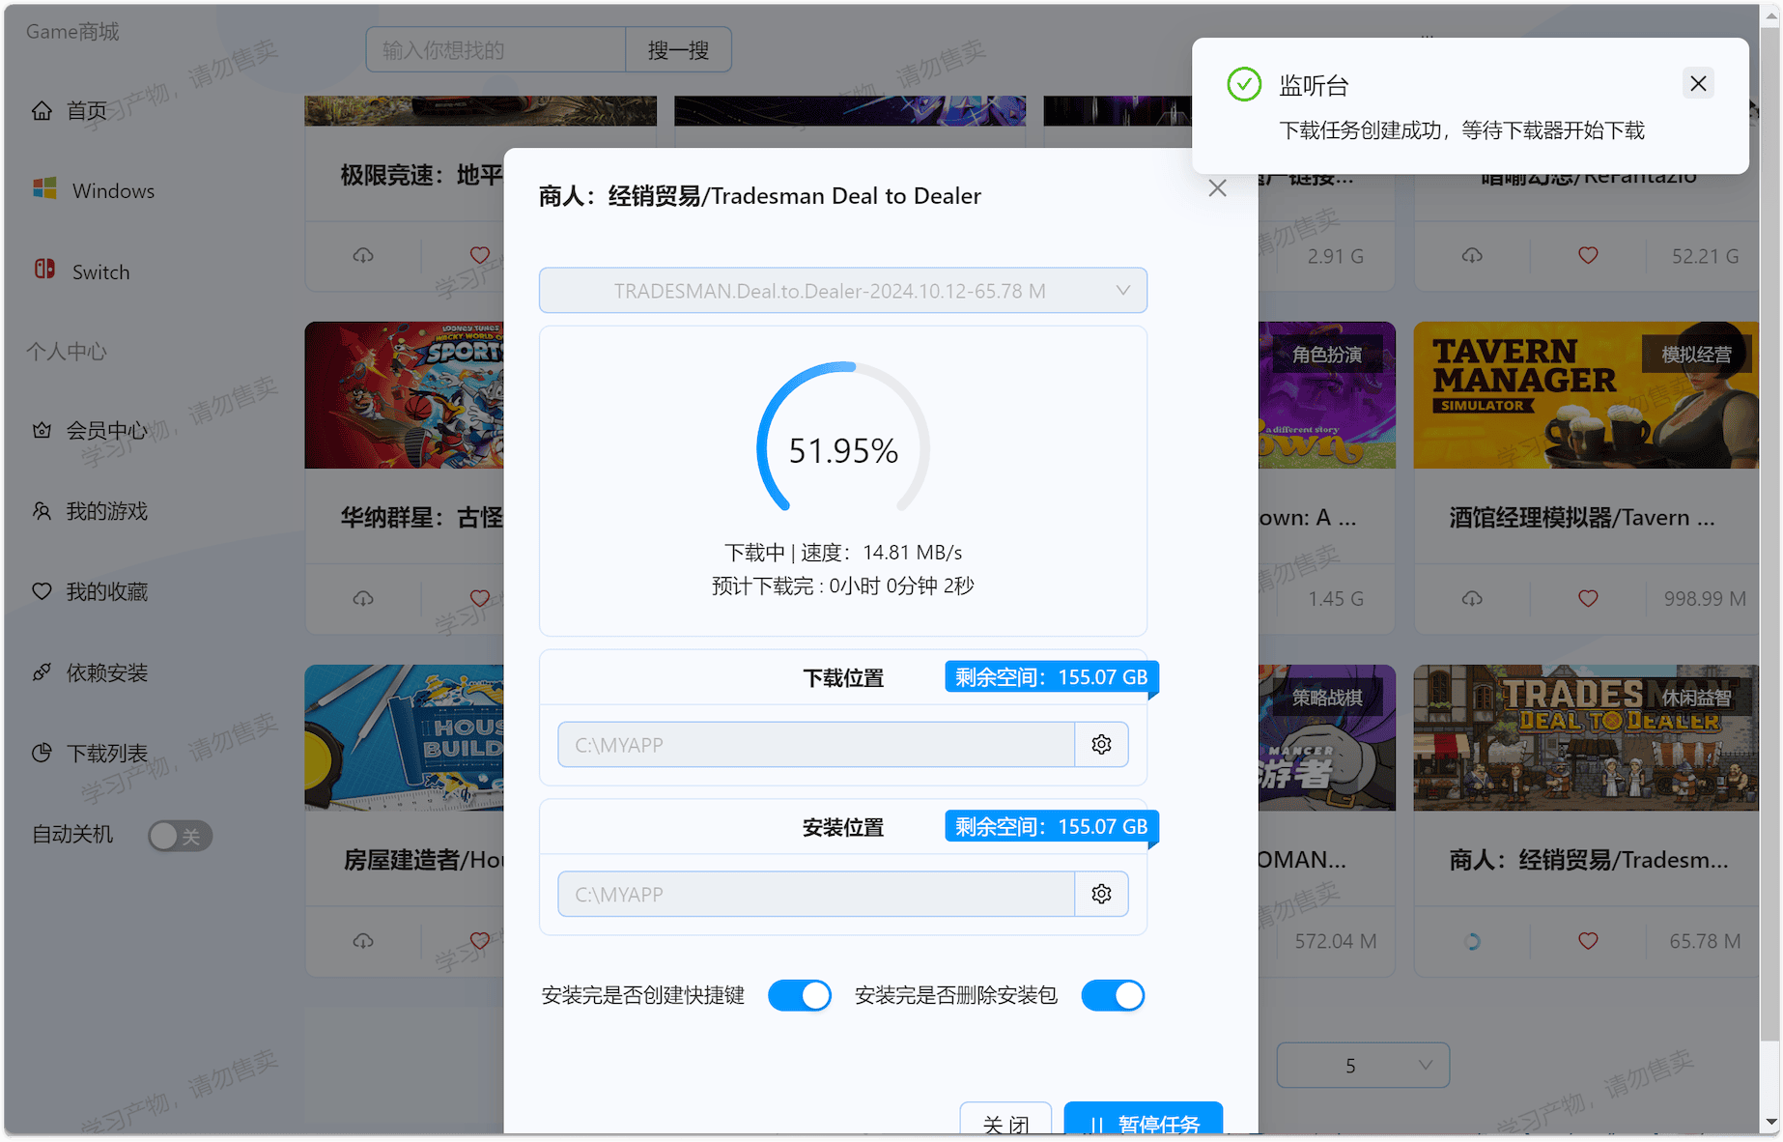Screen dimensions: 1783x1142
Task: Click the link icon beside 依赖安装
Action: (x=42, y=672)
